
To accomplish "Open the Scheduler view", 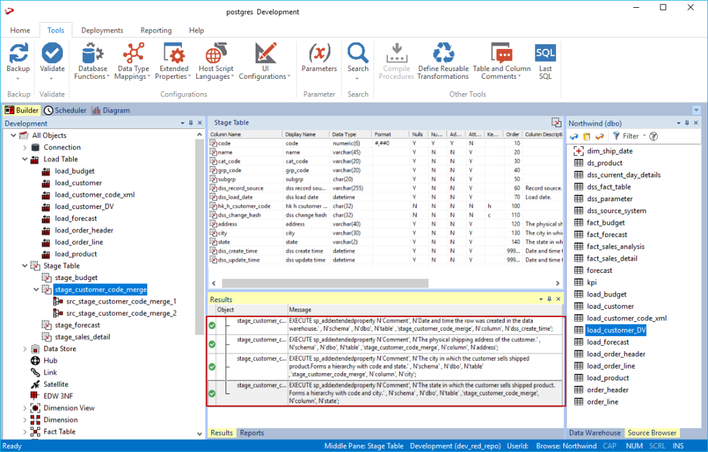I will coord(65,111).
